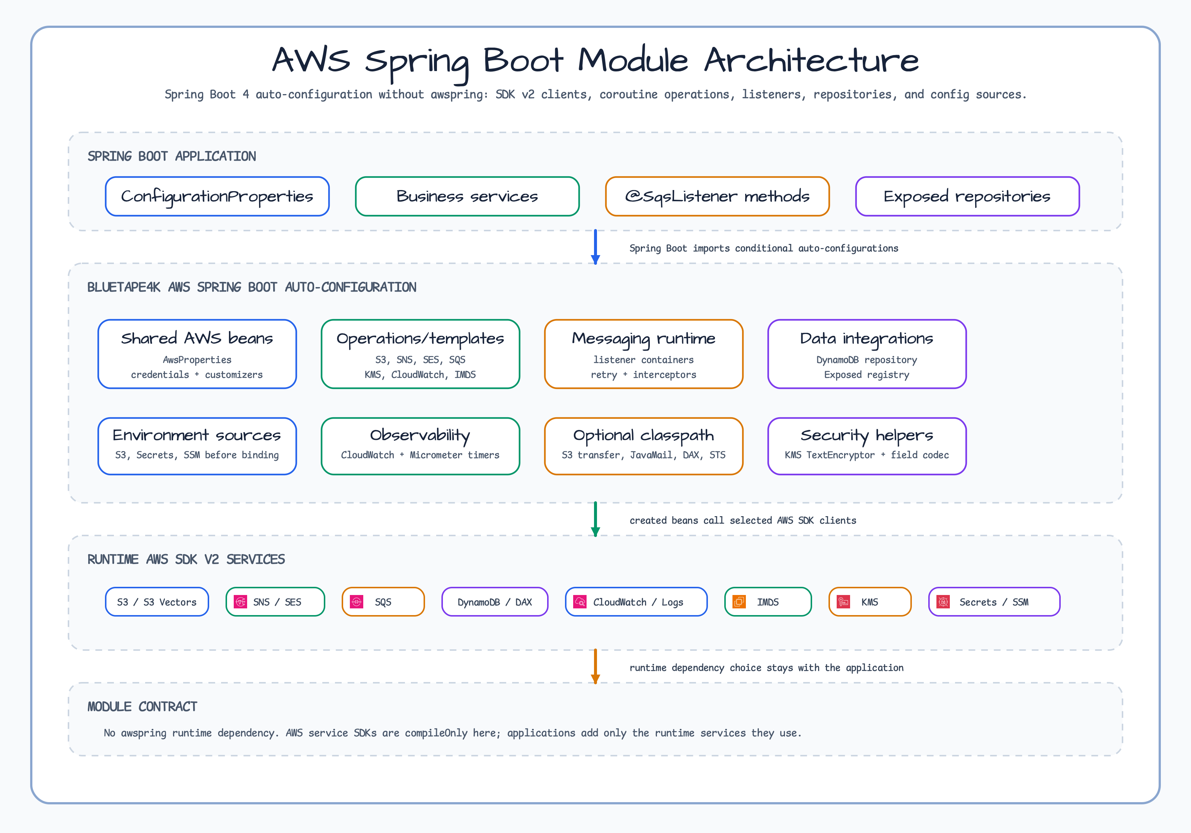Click 'KMS TextEncryptor + field codec' text
The width and height of the screenshot is (1191, 833).
tap(867, 455)
